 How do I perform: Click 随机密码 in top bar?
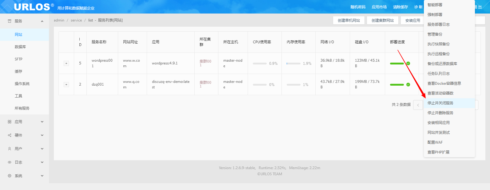[x=358, y=7]
